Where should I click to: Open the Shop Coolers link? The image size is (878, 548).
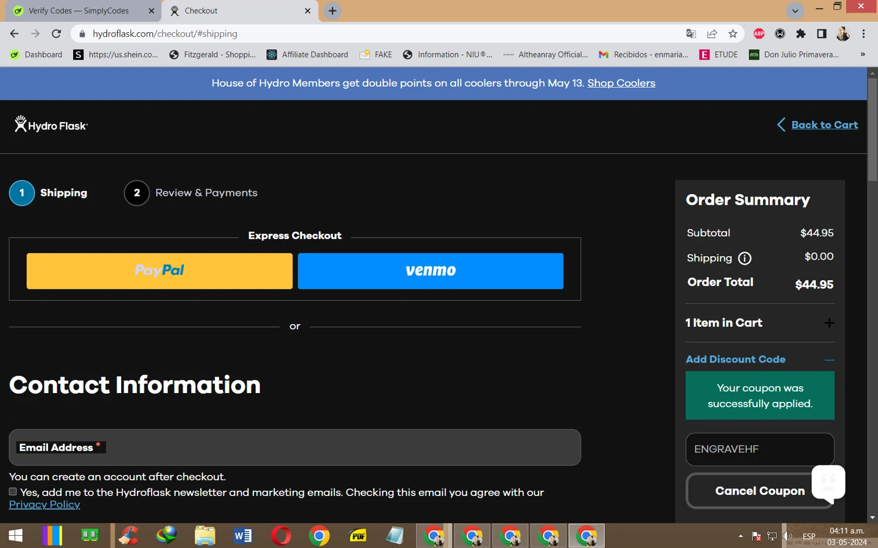coord(621,83)
